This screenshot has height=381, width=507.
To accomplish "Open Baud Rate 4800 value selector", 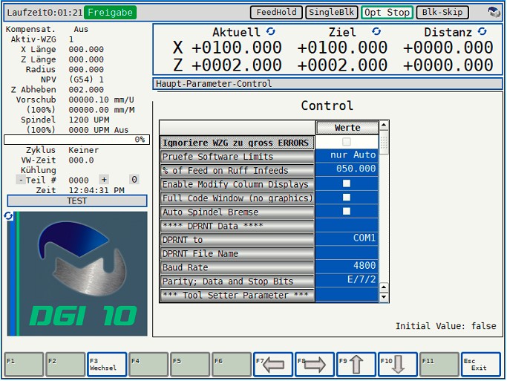I will (347, 266).
